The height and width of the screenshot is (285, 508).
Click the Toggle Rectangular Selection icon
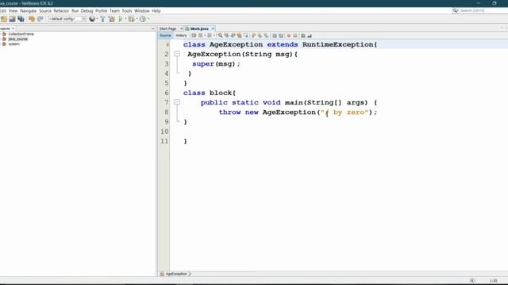246,36
